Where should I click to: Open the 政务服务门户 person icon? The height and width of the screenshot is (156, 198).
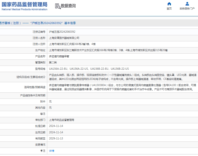click(187, 4)
